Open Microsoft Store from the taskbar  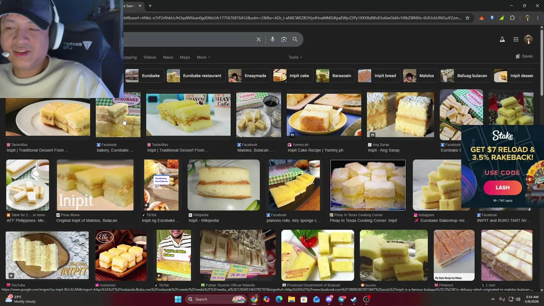click(304, 299)
